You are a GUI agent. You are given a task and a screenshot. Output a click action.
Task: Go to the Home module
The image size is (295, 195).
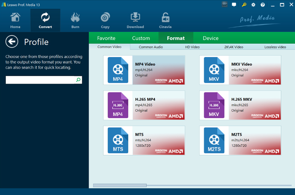(x=15, y=20)
